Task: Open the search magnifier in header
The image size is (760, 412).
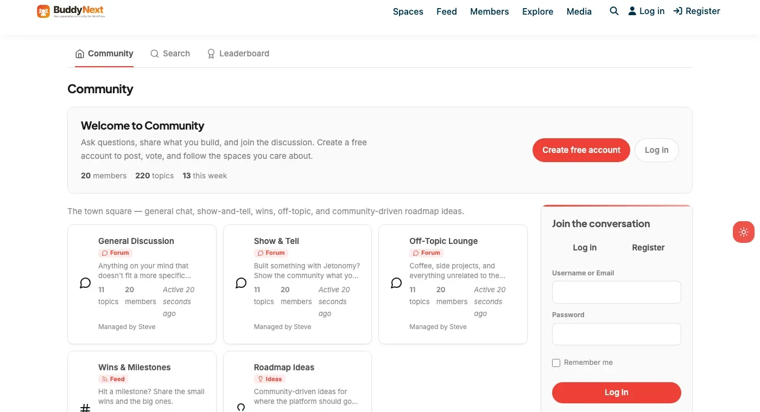Action: (x=614, y=11)
